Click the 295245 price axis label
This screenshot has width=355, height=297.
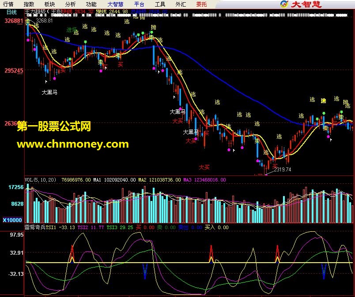14,71
